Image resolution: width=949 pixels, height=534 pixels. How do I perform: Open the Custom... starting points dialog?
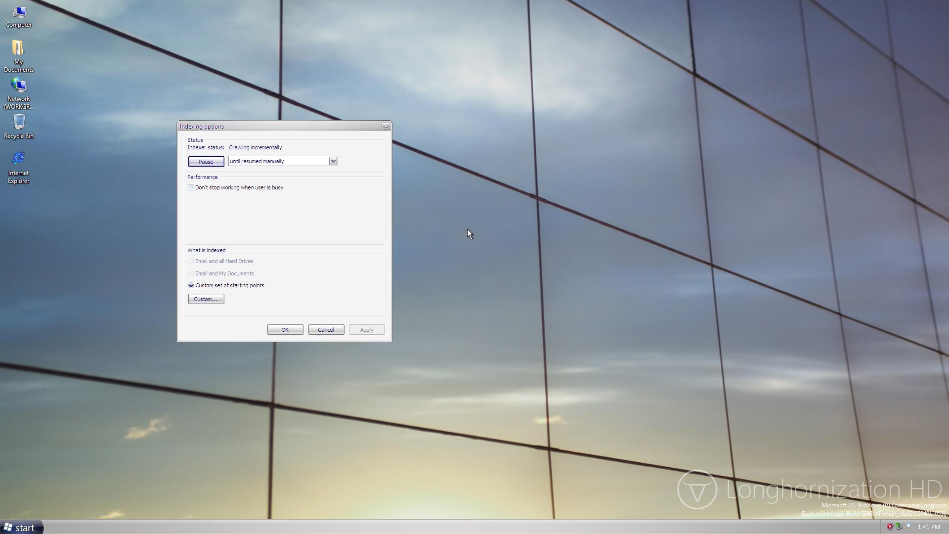[206, 299]
